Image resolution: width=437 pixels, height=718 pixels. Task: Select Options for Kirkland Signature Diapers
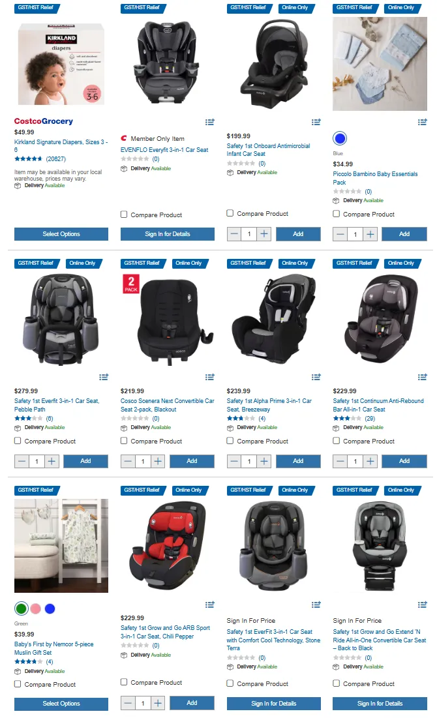point(61,234)
